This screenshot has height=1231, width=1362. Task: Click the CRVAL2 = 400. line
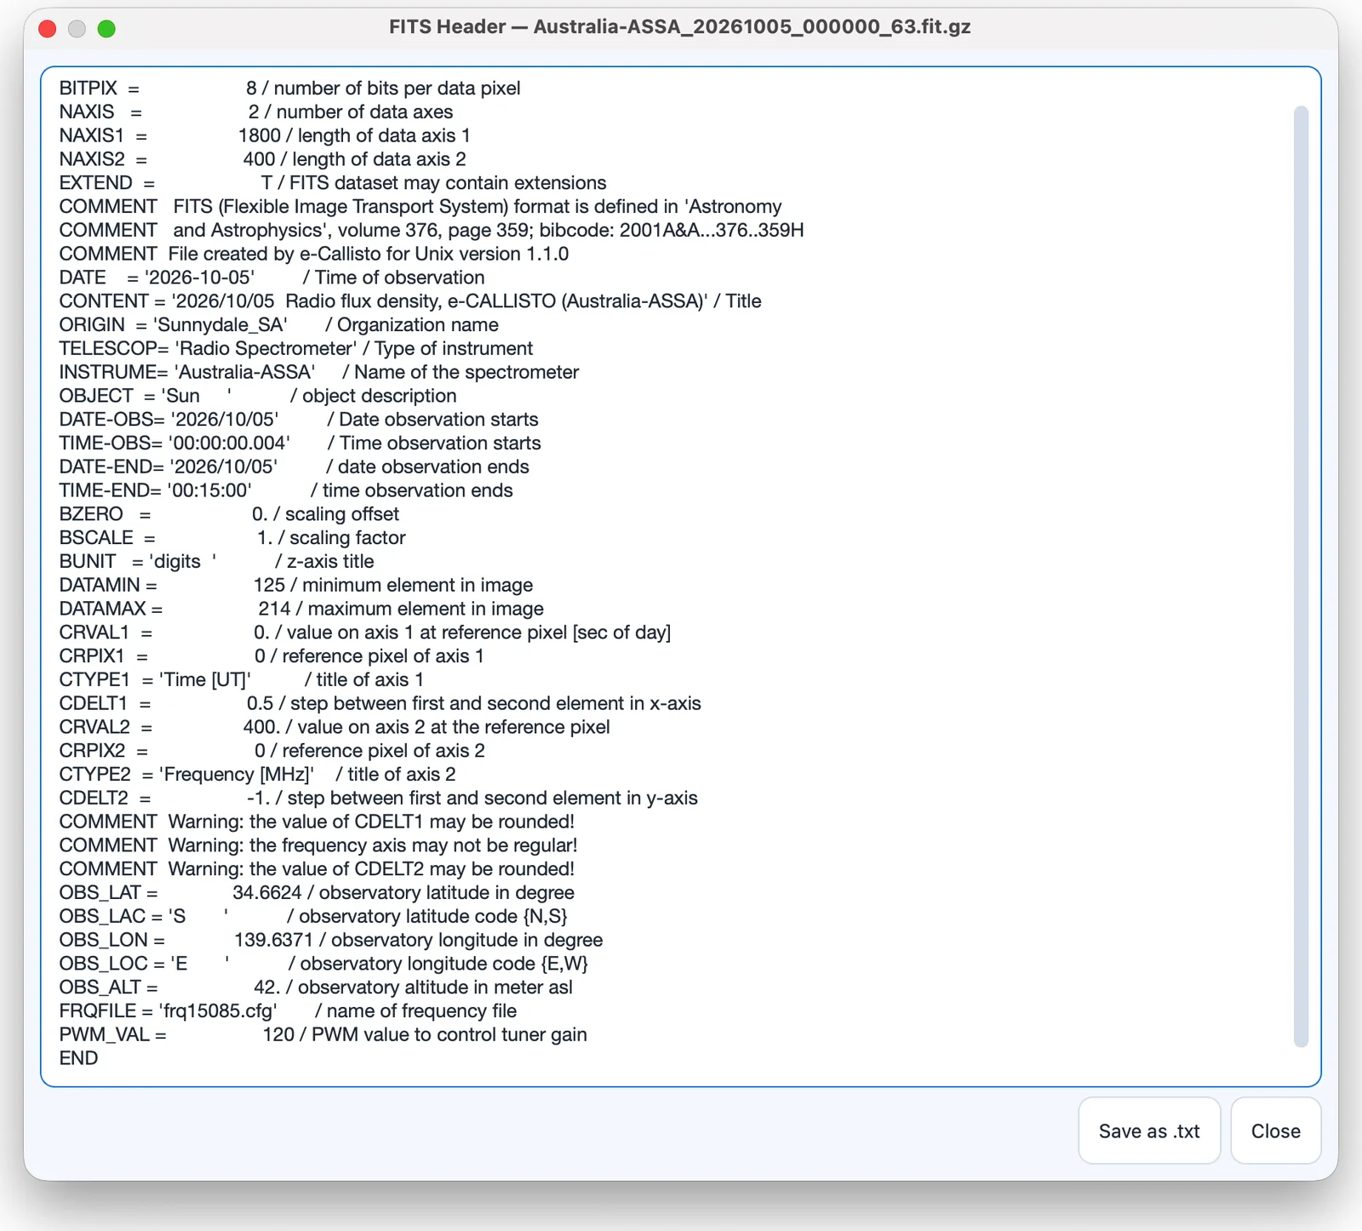pyautogui.click(x=335, y=728)
